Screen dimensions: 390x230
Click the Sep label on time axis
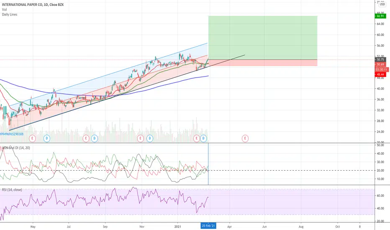(x=105, y=227)
